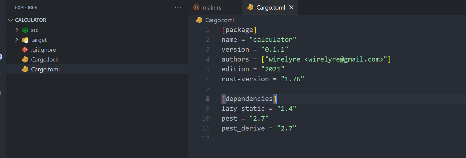Open Cargo.lock from the file tree
The width and height of the screenshot is (466, 158).
tap(44, 60)
